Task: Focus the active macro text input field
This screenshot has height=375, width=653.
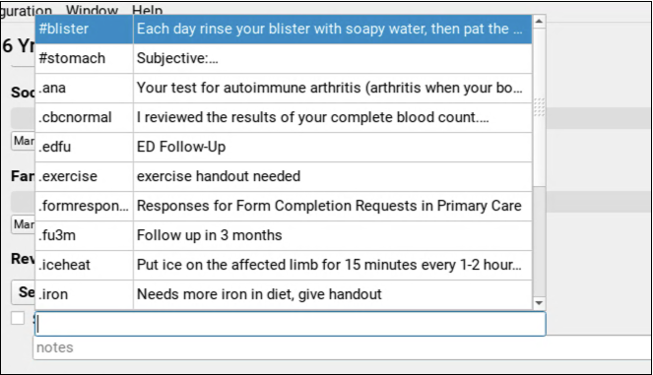Action: point(291,324)
